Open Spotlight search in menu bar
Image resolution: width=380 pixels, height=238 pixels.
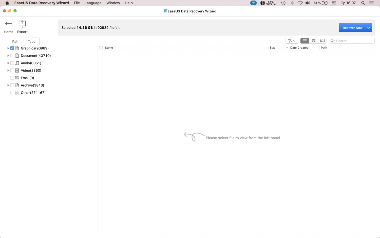tap(363, 3)
